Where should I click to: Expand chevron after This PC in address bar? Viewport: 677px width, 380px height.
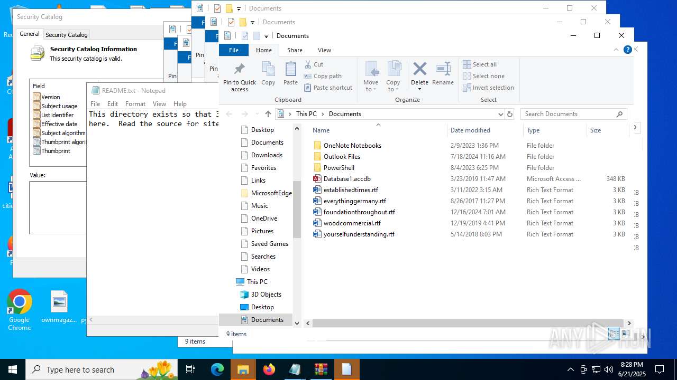[x=323, y=114]
